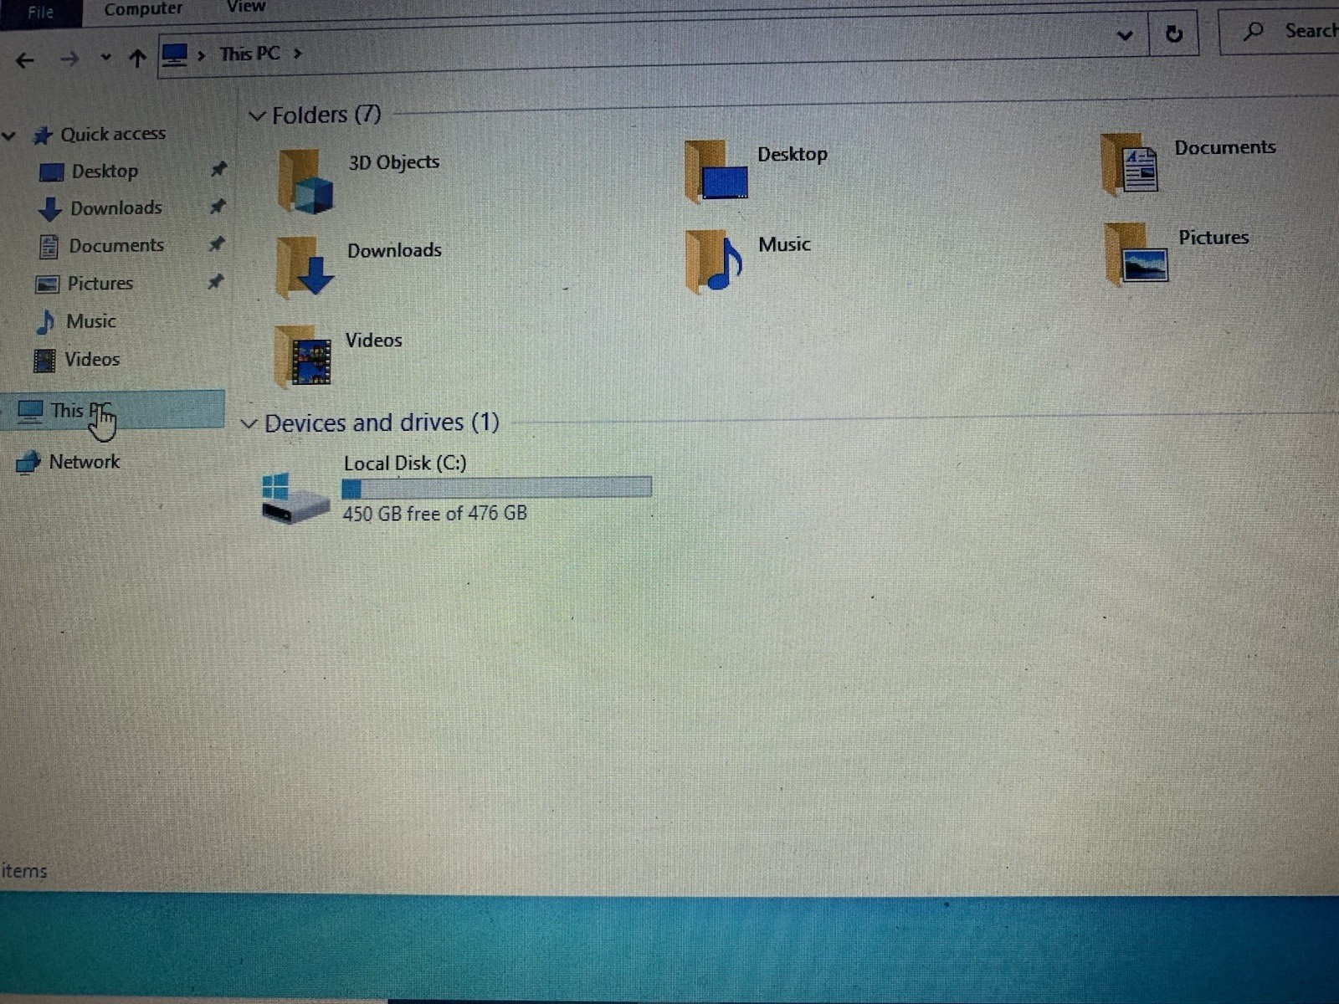Select Music label in Quick access sidebar
This screenshot has width=1339, height=1004.
tap(91, 321)
